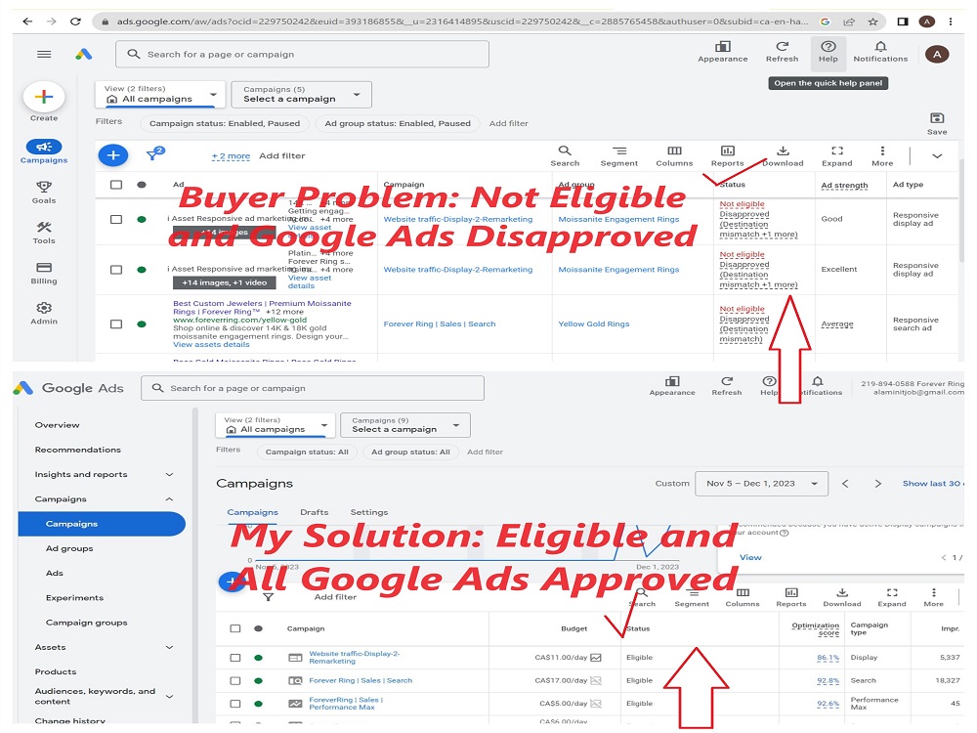The image size is (977, 733).
Task: Click Appearance icon in top Ads header
Action: (x=722, y=47)
